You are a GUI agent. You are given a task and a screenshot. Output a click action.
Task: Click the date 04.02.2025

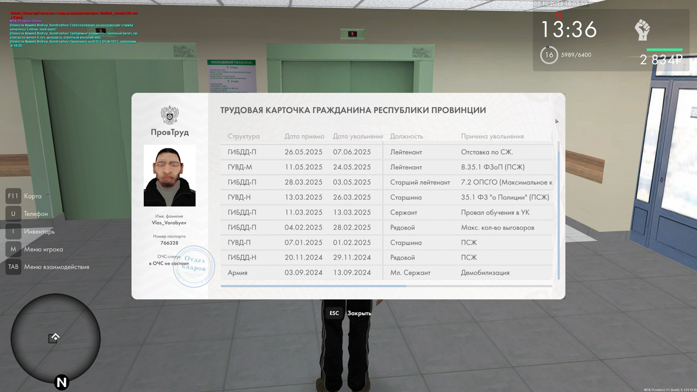[x=303, y=228]
